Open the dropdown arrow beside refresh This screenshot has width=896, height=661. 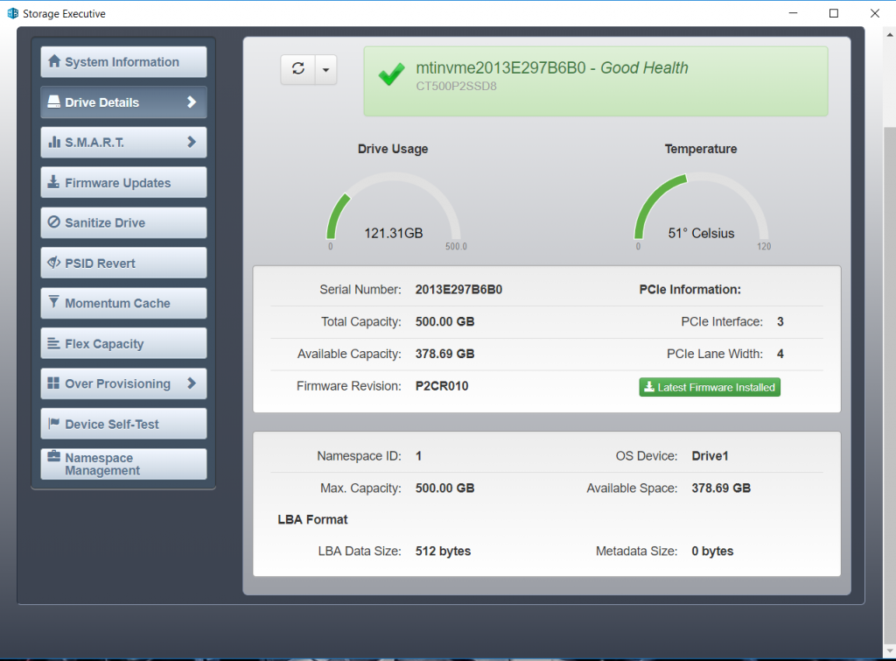pos(325,70)
